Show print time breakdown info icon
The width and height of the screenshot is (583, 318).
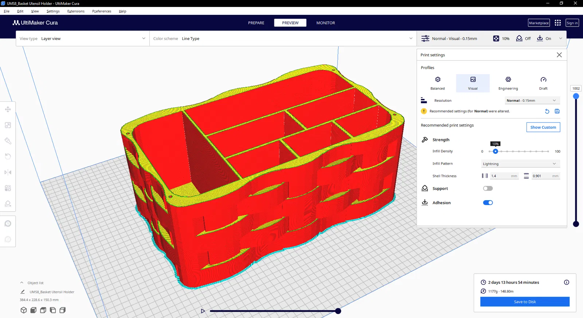[x=567, y=282]
